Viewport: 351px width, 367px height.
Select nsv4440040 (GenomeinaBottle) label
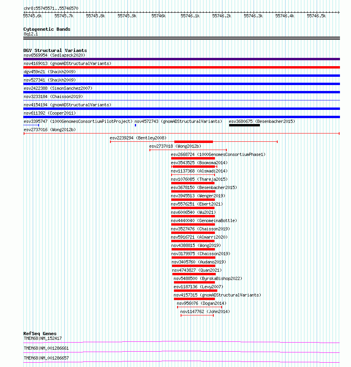point(204,221)
